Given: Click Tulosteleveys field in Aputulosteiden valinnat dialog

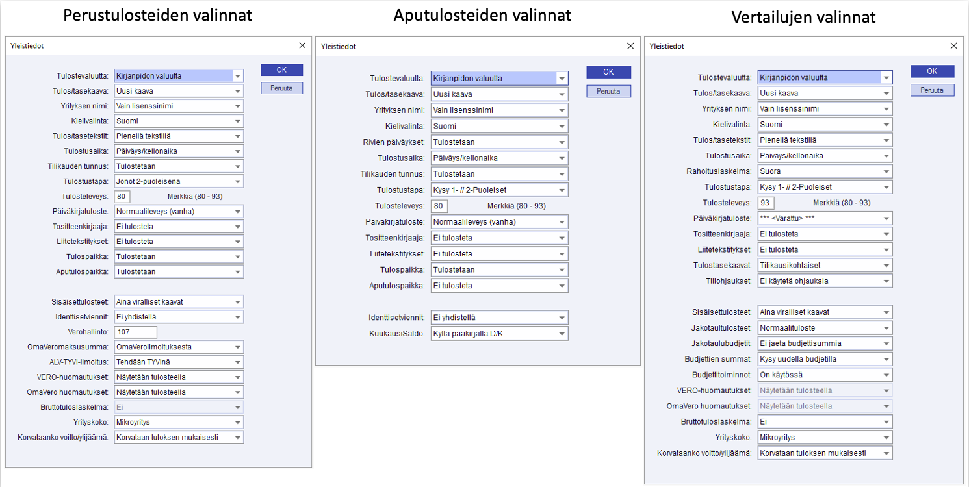Looking at the screenshot, I should tap(440, 206).
